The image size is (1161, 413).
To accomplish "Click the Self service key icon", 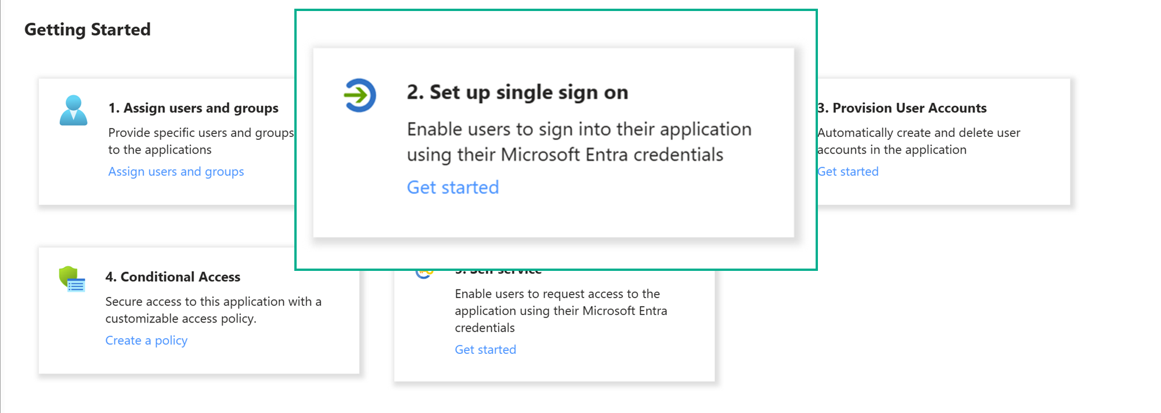I will click(x=423, y=273).
